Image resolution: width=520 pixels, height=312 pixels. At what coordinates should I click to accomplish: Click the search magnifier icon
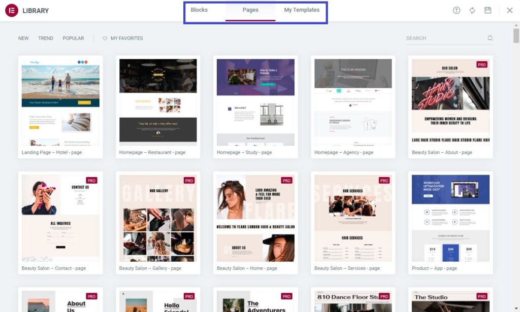tap(490, 38)
